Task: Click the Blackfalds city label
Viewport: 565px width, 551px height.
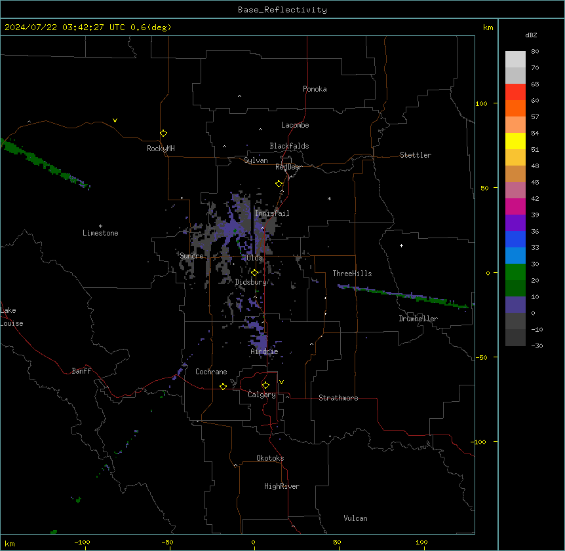Action: tap(289, 146)
